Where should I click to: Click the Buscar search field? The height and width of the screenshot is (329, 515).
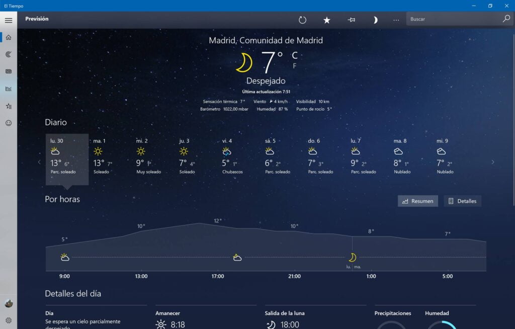click(453, 19)
